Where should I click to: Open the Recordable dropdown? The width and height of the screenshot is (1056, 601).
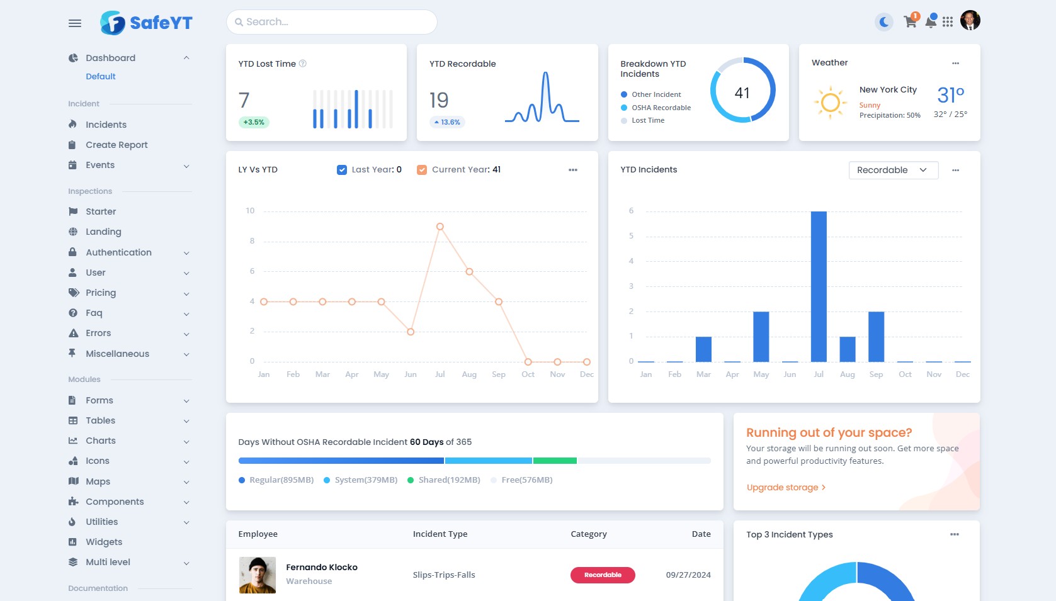(893, 171)
